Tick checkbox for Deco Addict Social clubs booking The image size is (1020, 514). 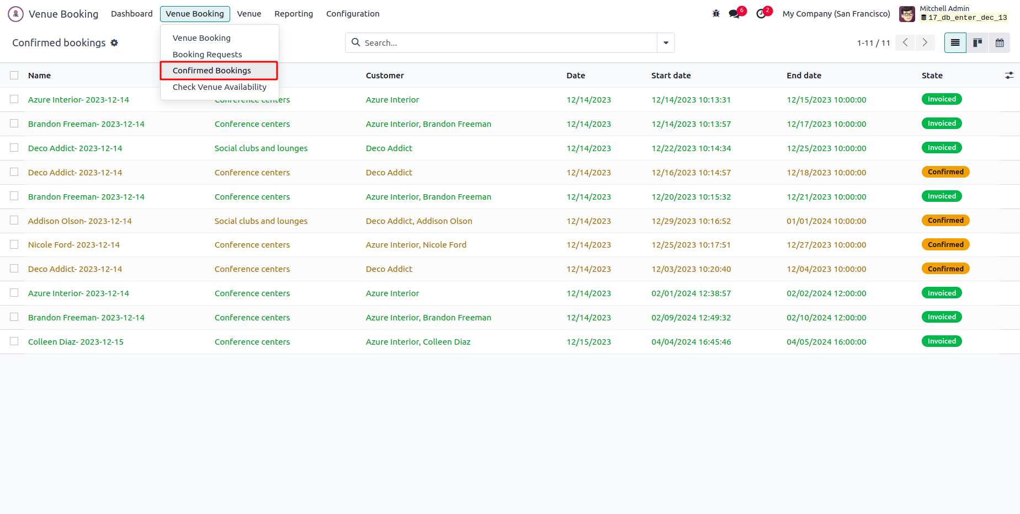click(x=14, y=148)
